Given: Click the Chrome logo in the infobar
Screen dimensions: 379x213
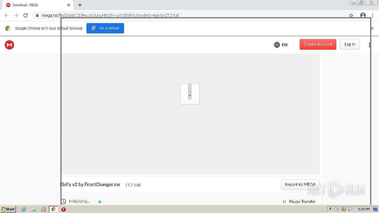Looking at the screenshot, I should point(8,28).
